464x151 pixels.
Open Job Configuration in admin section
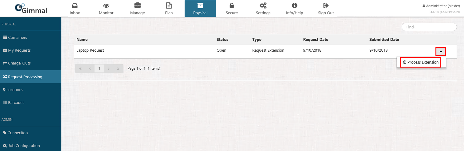coord(24,146)
